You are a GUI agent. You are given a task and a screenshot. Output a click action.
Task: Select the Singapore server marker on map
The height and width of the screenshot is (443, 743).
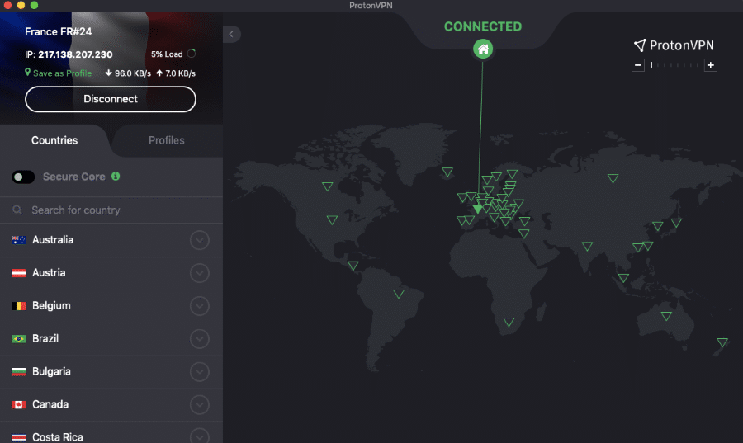(x=623, y=278)
